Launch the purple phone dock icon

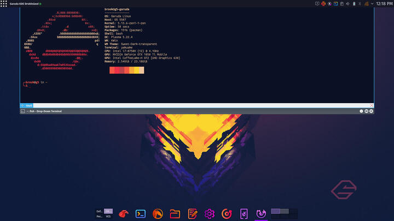[244, 214]
